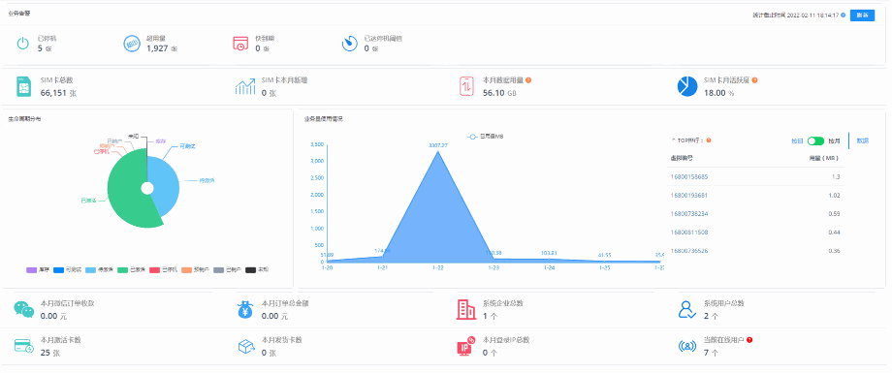Click the 数据 link beside the toggle
Screen dimensions: 892x373
(x=862, y=140)
